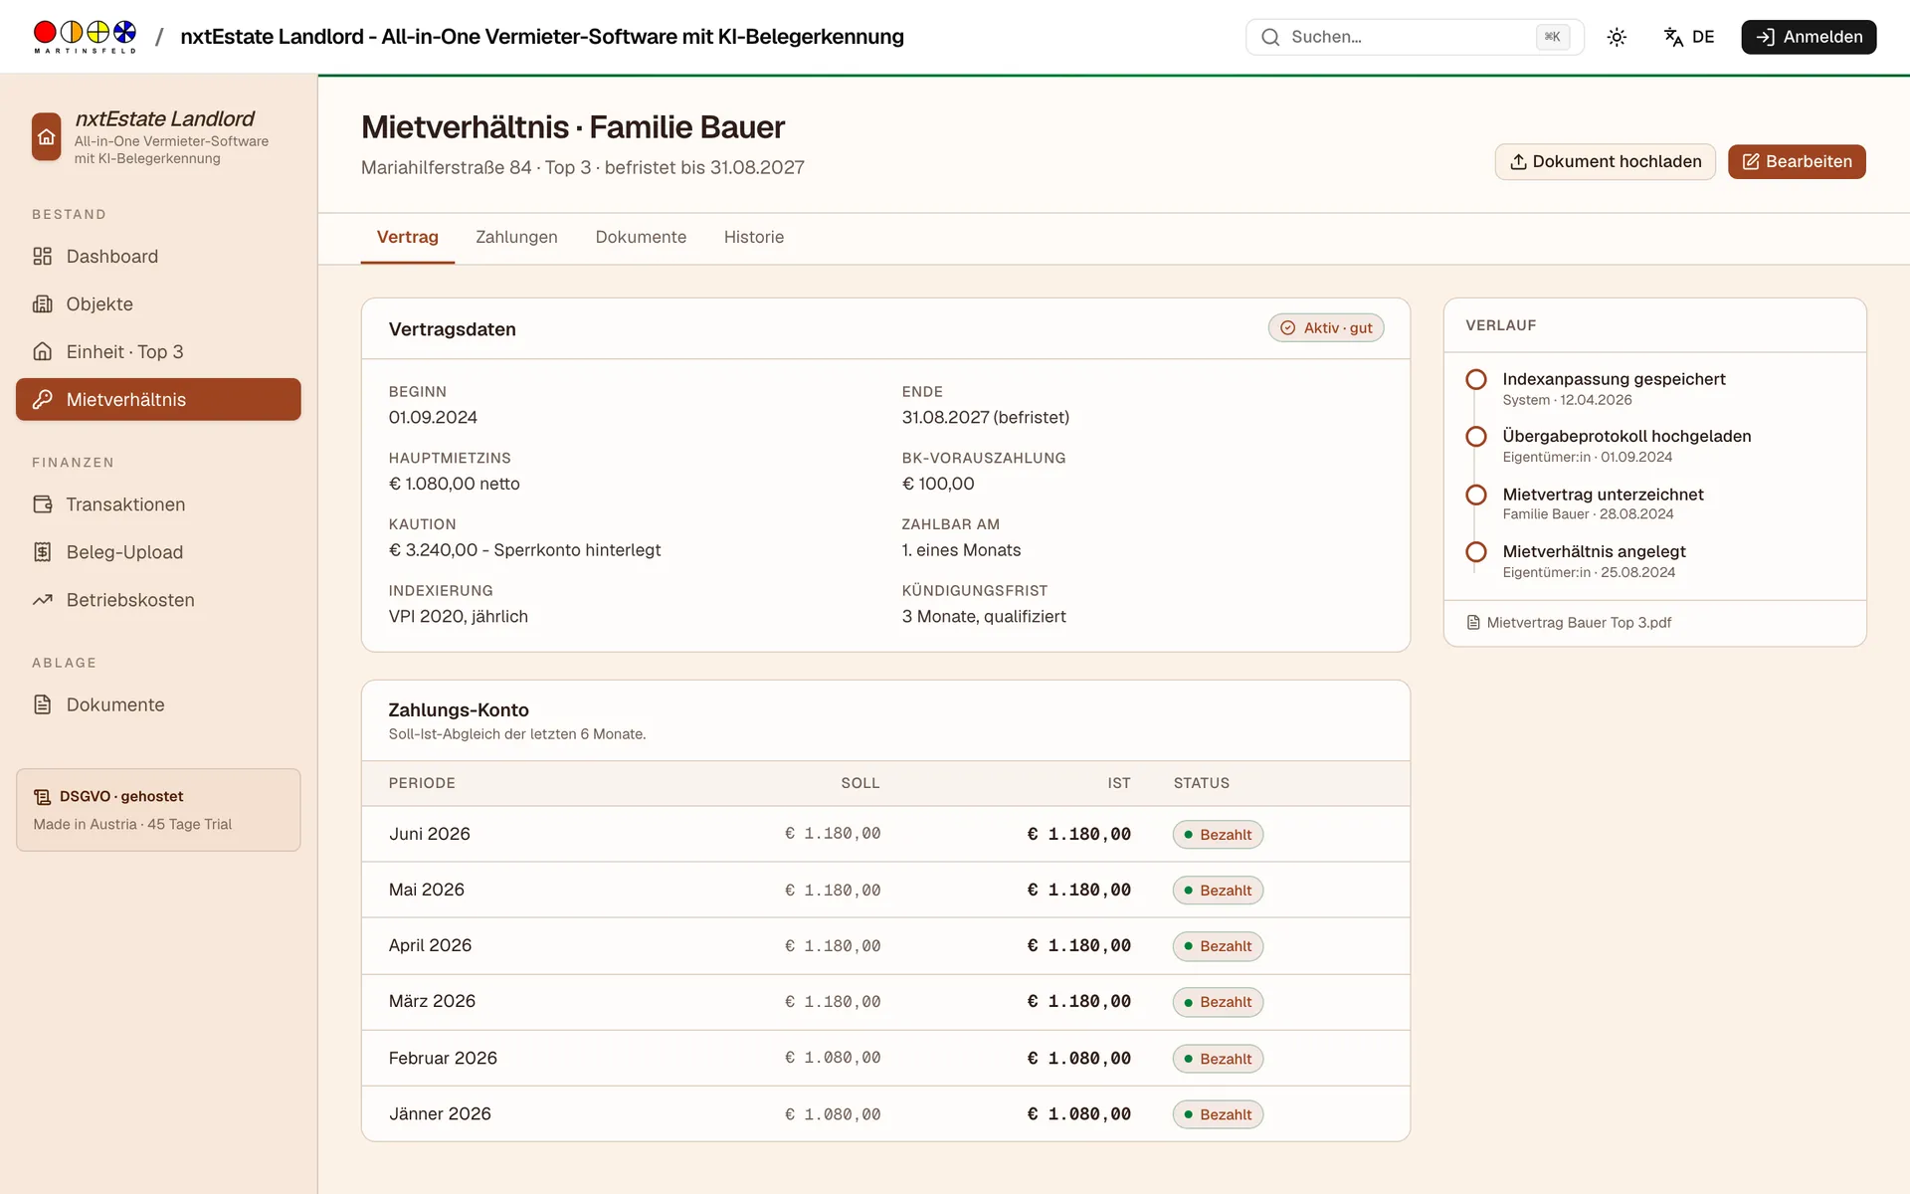Click the check icon in Aktiv · gut badge

pyautogui.click(x=1287, y=328)
